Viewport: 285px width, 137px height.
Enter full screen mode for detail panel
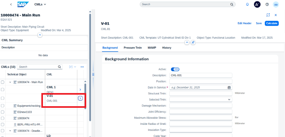268,15
